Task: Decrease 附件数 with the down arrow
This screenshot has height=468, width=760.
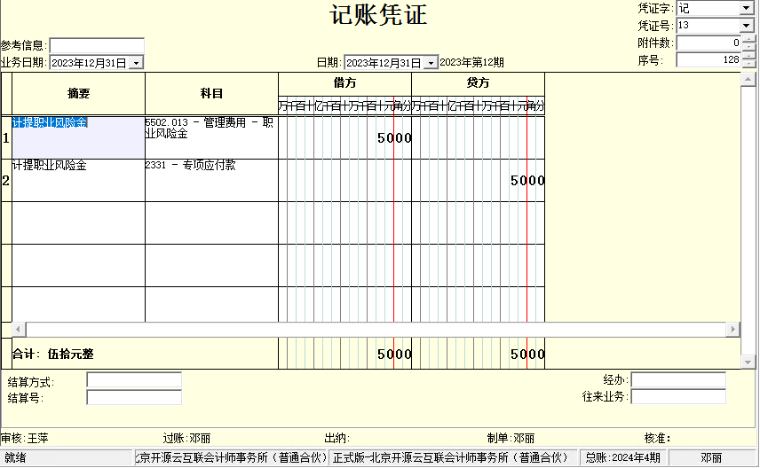Action: (x=748, y=47)
